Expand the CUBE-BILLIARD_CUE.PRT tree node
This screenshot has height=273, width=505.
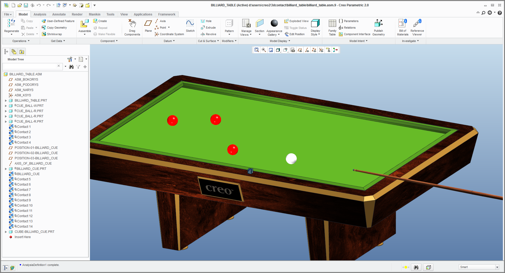tap(6, 232)
